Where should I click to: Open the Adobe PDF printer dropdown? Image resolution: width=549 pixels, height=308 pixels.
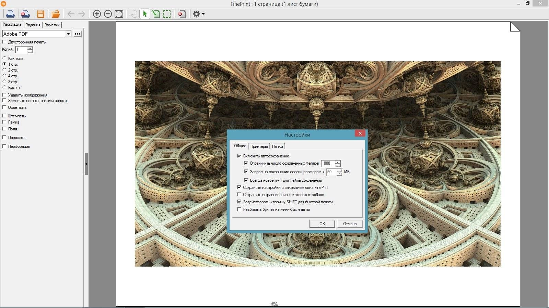68,34
